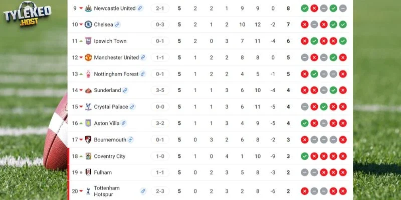Click Crystal Palace's green win form circle
This screenshot has height=200, width=401.
[x=324, y=106]
